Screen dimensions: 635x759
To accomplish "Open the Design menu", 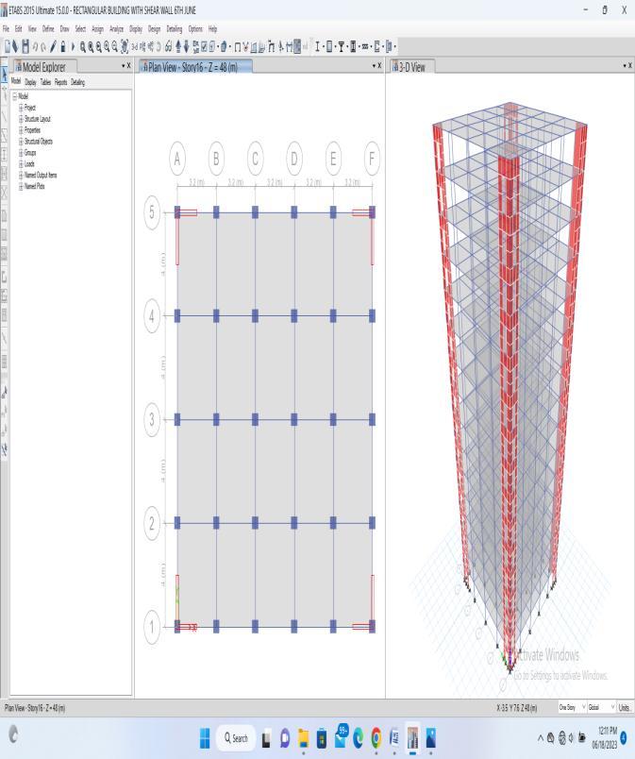I will [x=154, y=29].
